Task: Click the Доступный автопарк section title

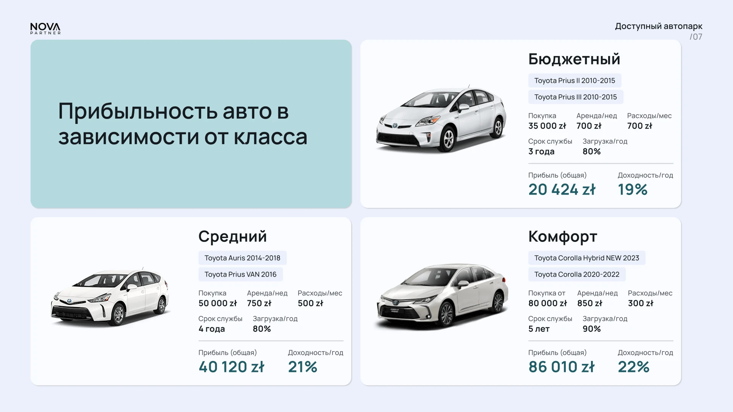Action: pos(659,26)
